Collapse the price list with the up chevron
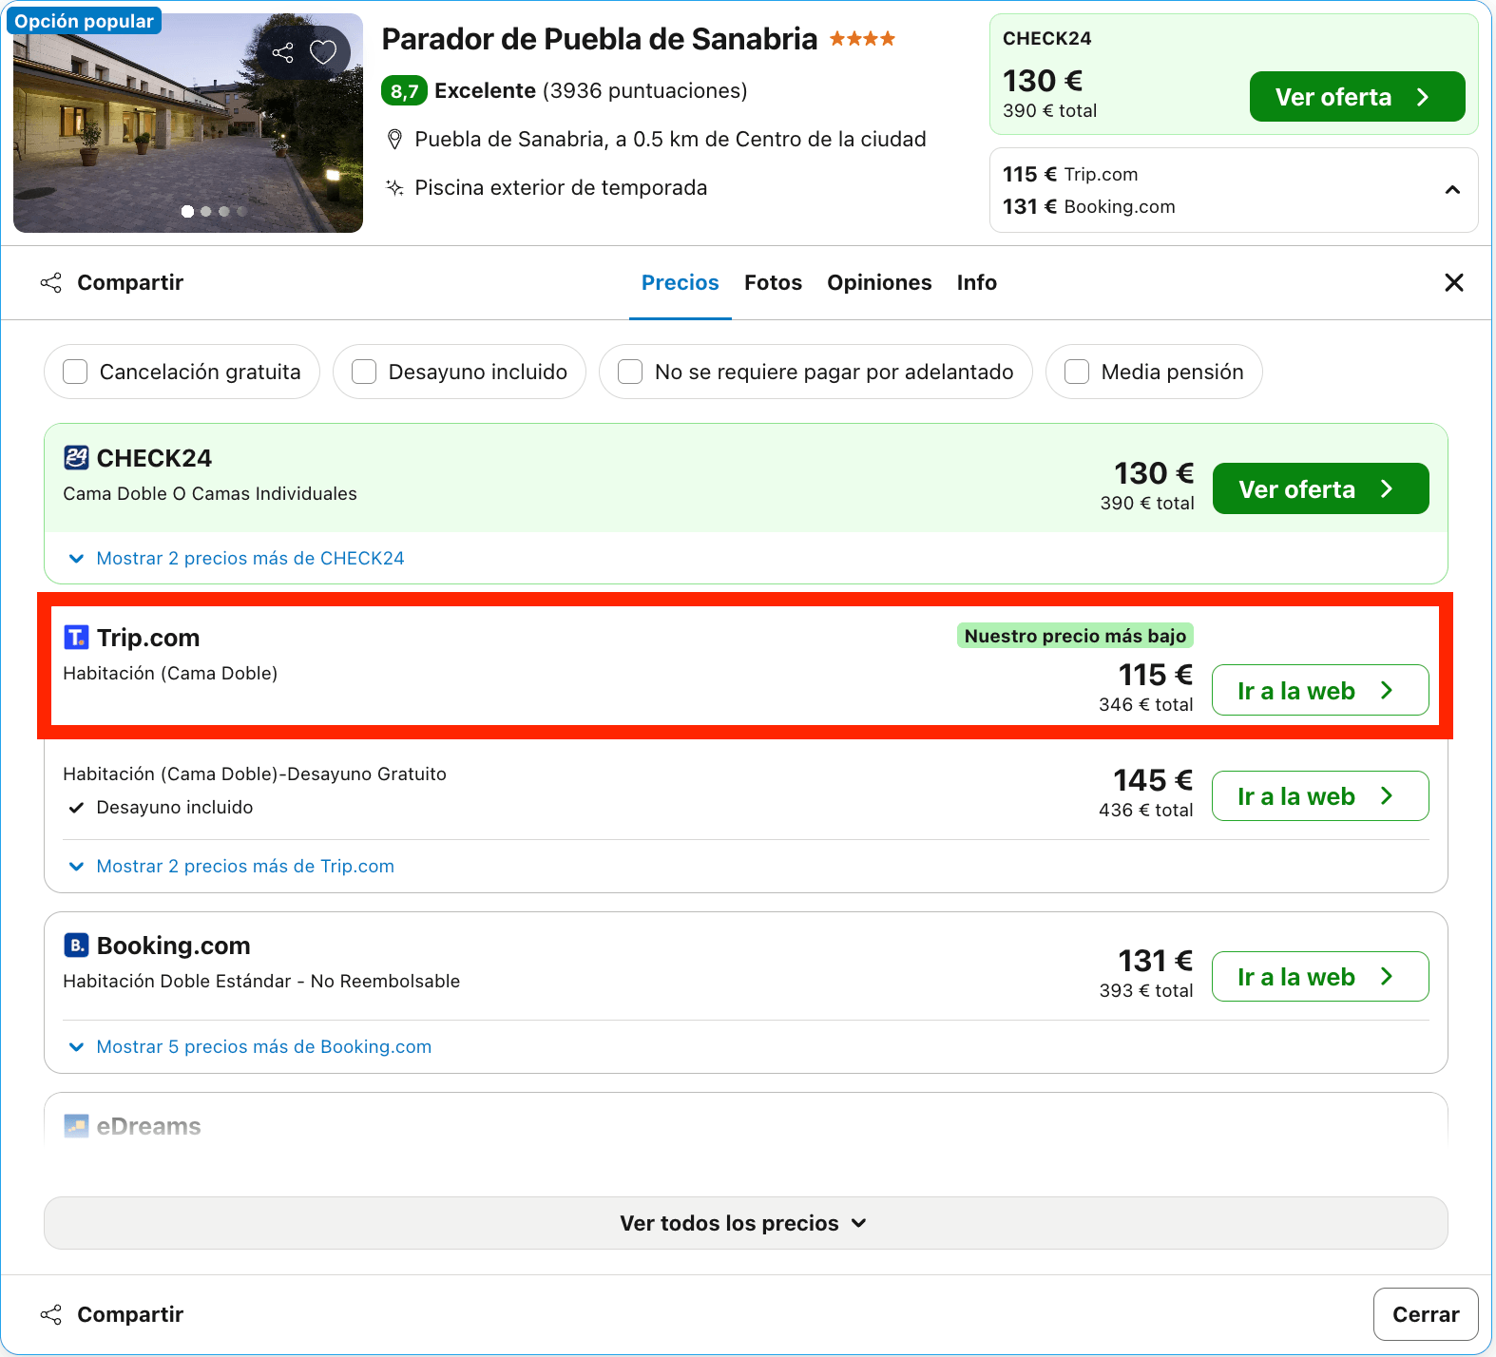Viewport: 1496px width, 1357px height. coord(1452,190)
